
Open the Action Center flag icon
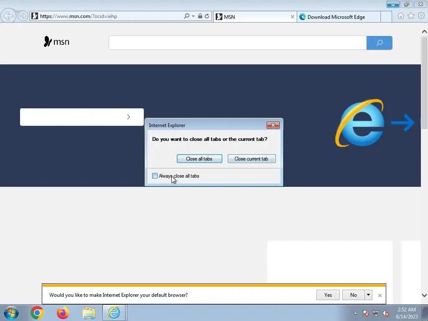pyautogui.click(x=366, y=313)
